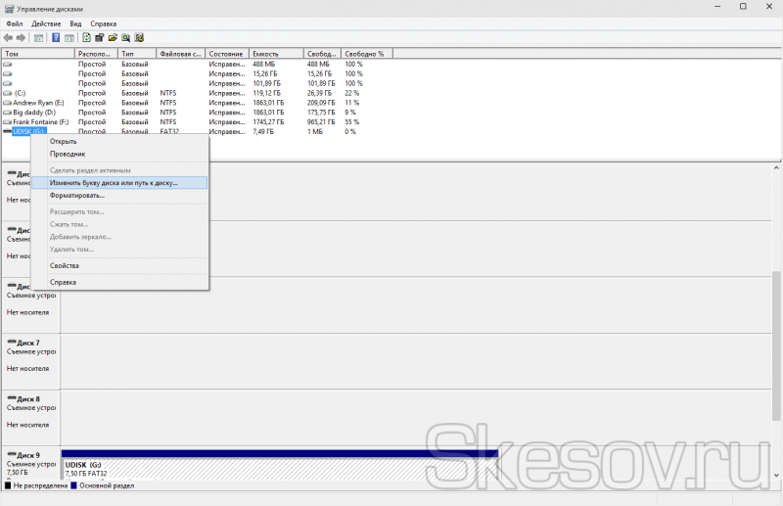Choose Проводник from the context menu

pyautogui.click(x=68, y=154)
